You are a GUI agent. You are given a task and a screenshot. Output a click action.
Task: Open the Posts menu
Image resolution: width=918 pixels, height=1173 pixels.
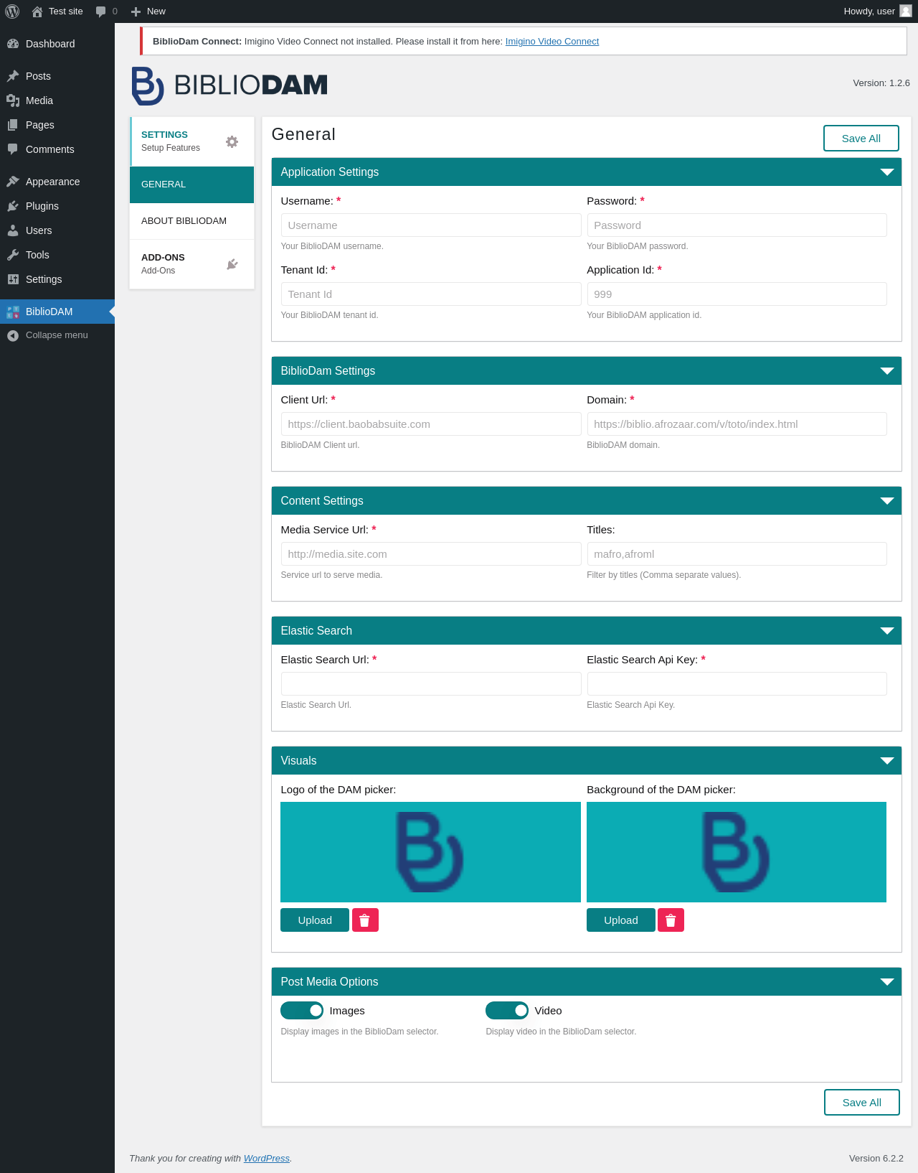pyautogui.click(x=57, y=76)
